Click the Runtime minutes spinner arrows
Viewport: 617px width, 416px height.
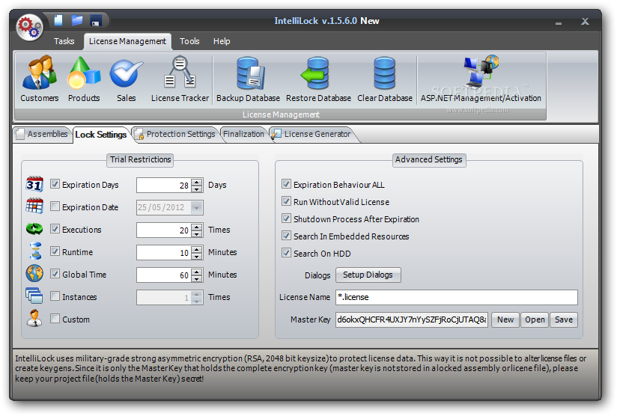[x=196, y=252]
